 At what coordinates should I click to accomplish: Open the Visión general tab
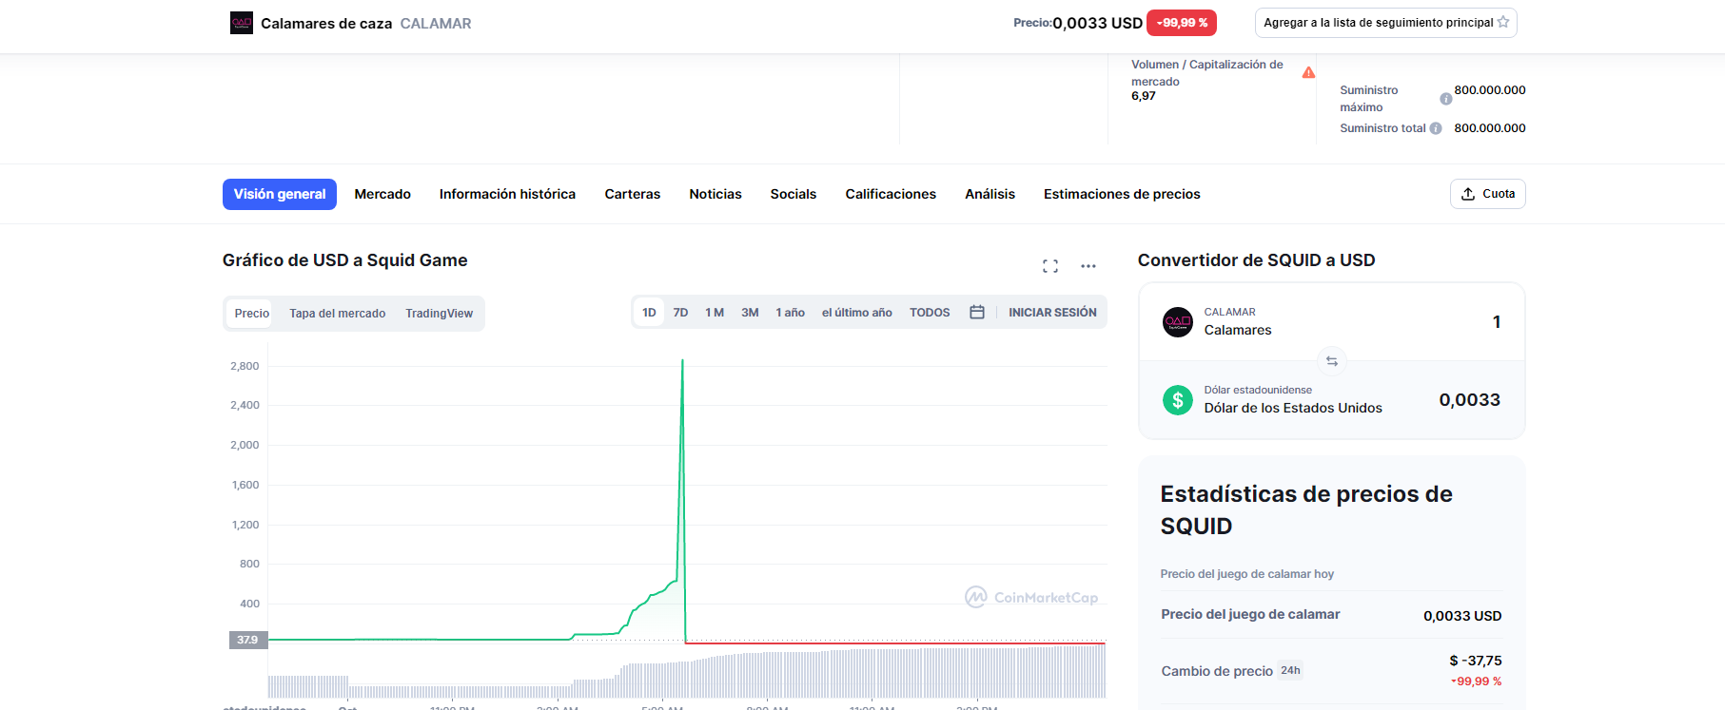[x=280, y=194]
